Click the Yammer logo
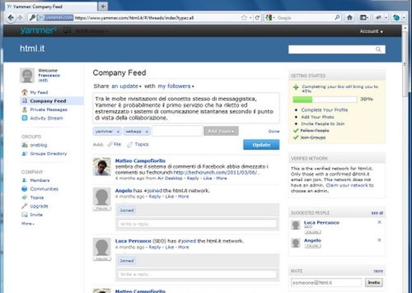 38,31
